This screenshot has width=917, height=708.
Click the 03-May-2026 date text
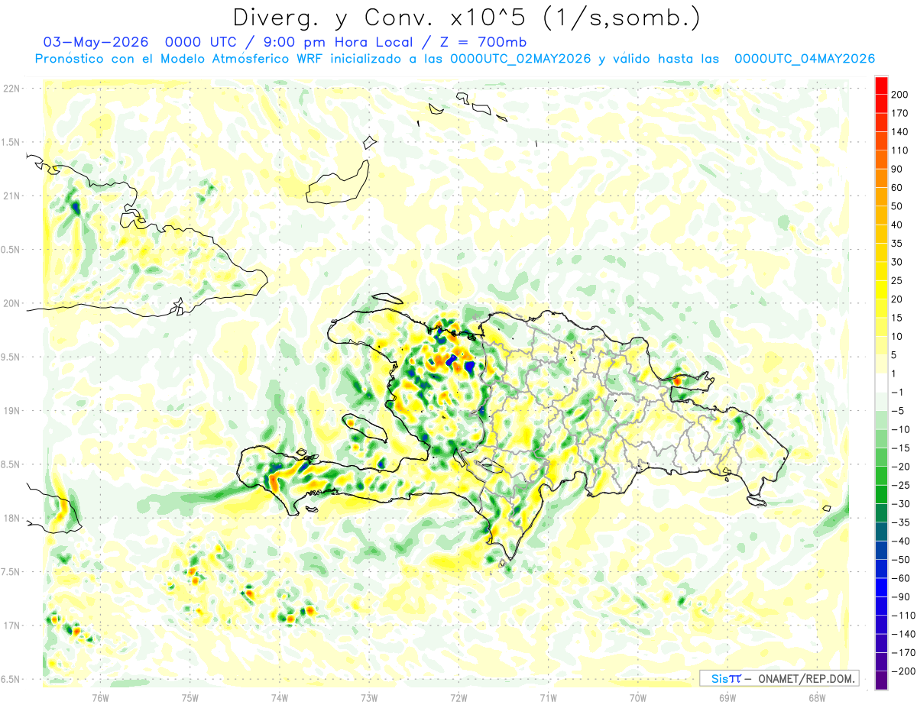click(96, 41)
